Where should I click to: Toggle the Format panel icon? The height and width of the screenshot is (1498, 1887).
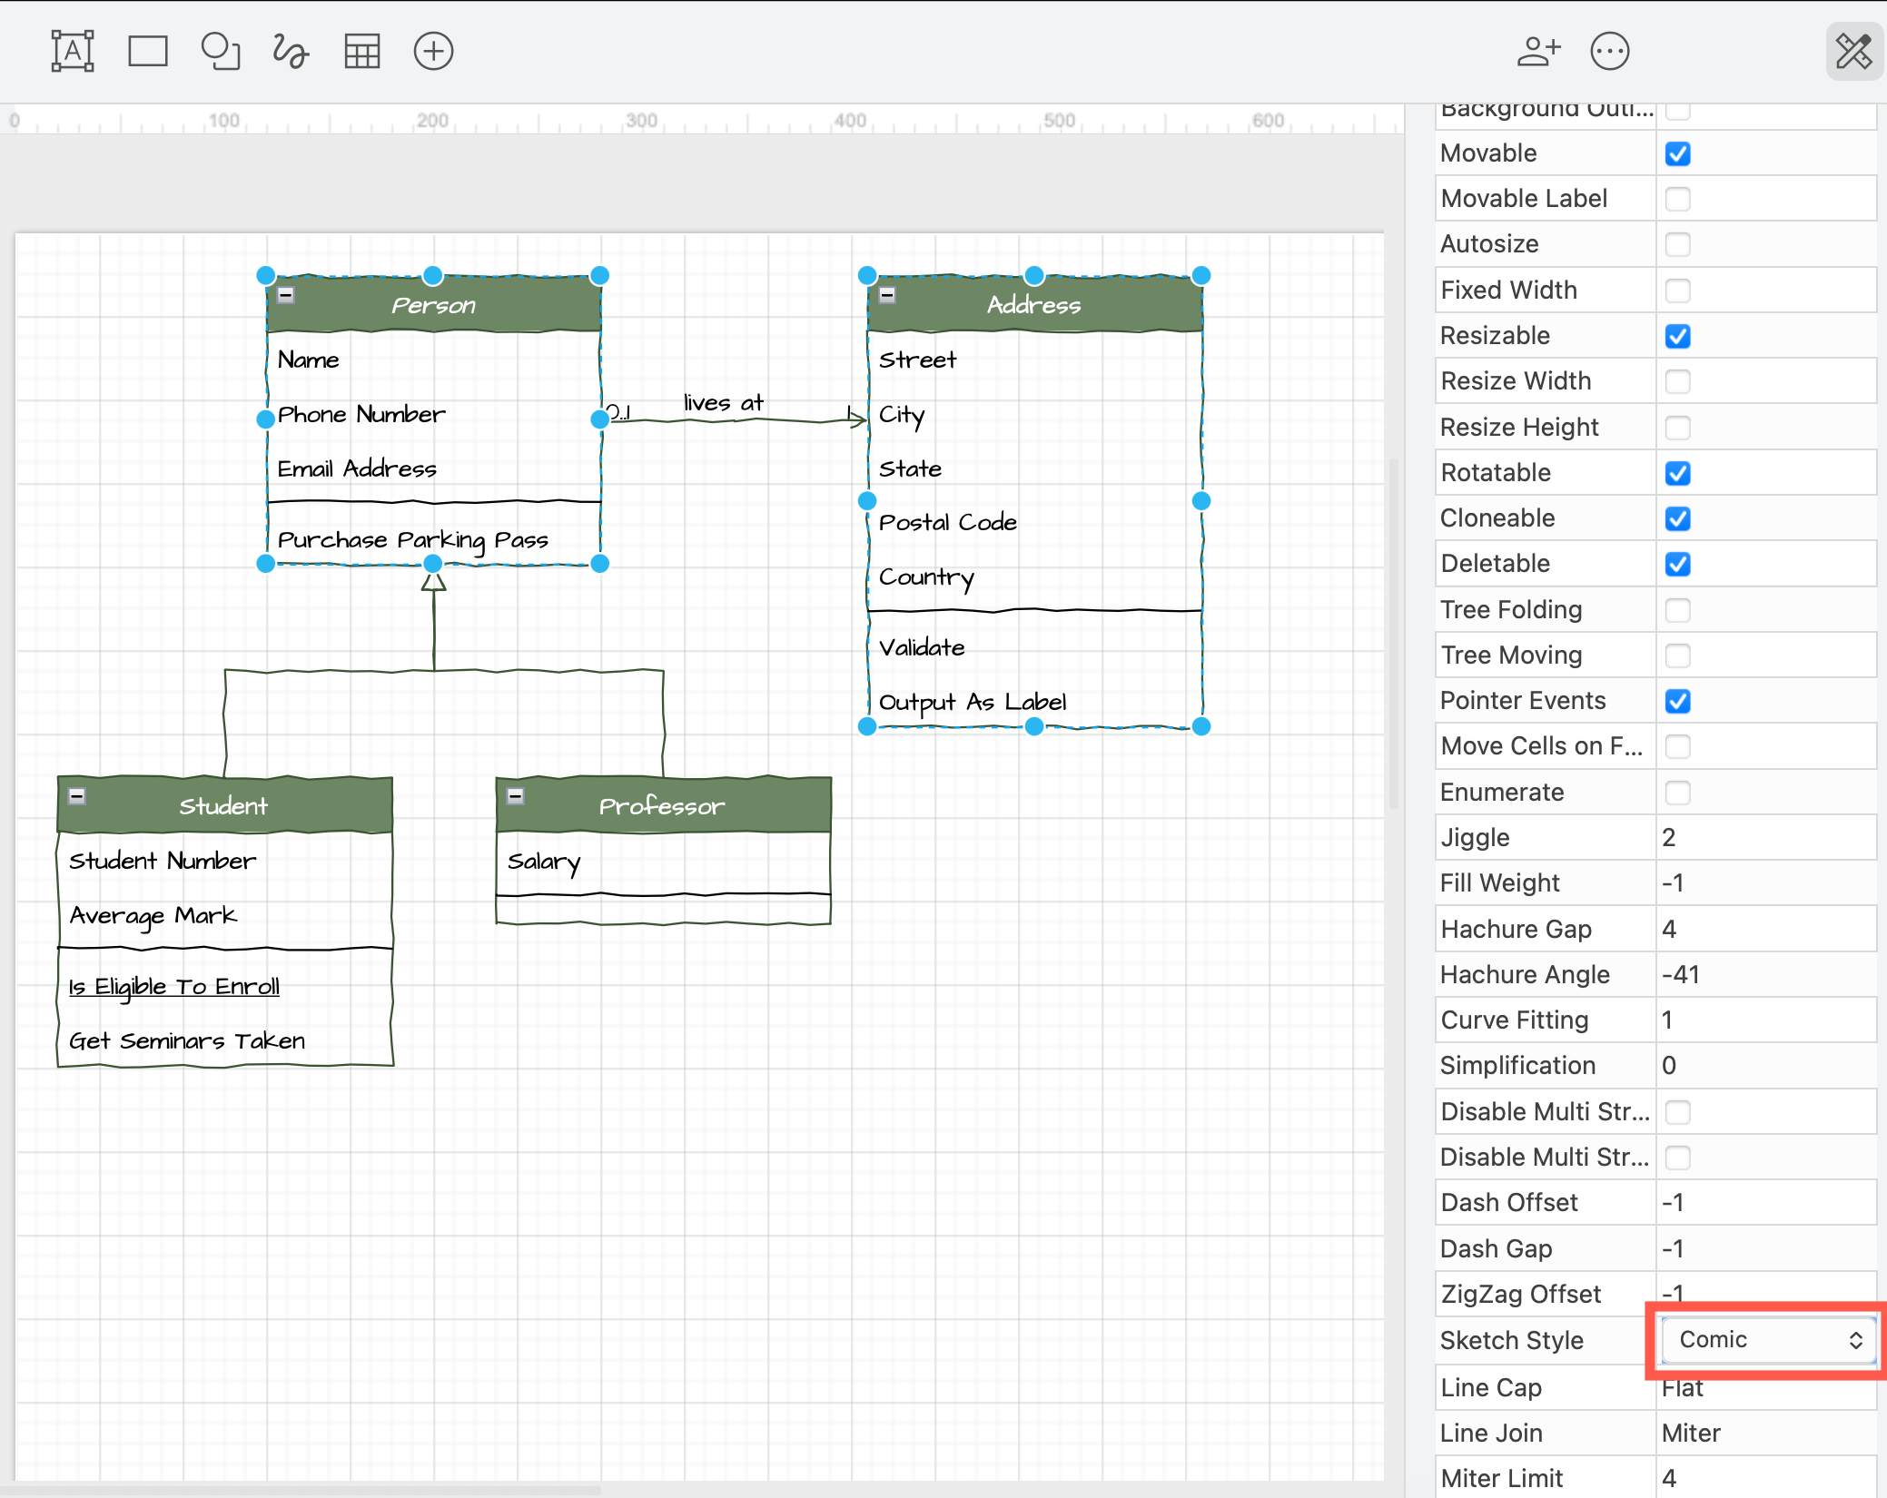[1853, 51]
